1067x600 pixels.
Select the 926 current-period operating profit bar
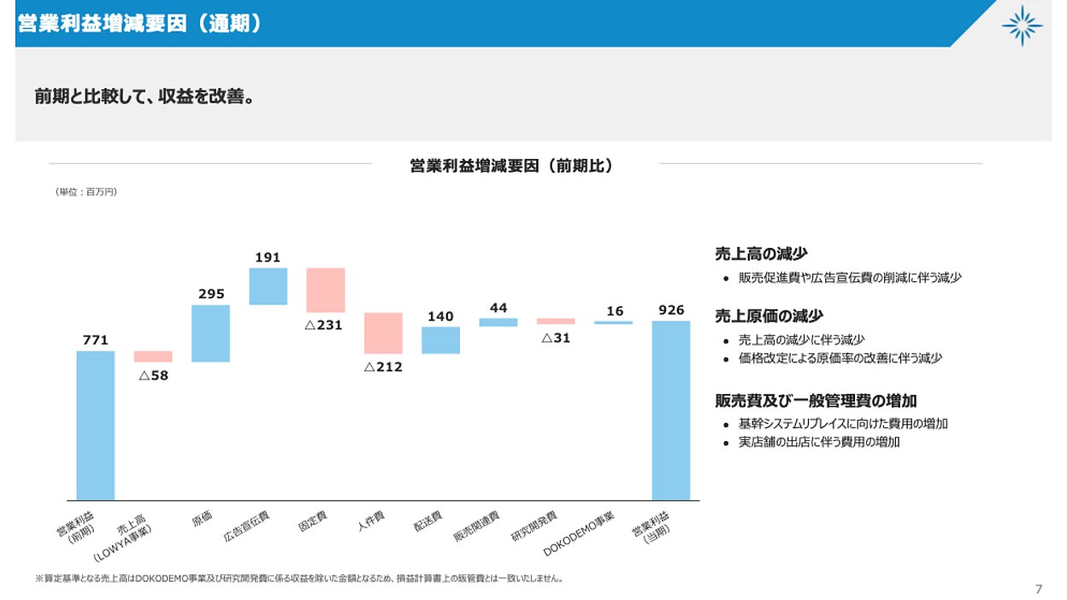coord(671,410)
